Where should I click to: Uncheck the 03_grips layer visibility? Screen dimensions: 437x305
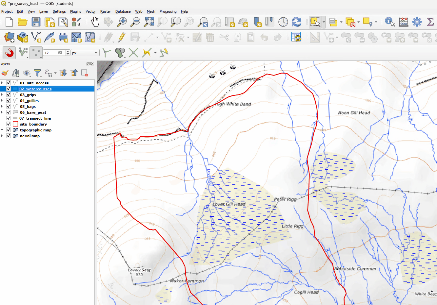tap(9, 94)
